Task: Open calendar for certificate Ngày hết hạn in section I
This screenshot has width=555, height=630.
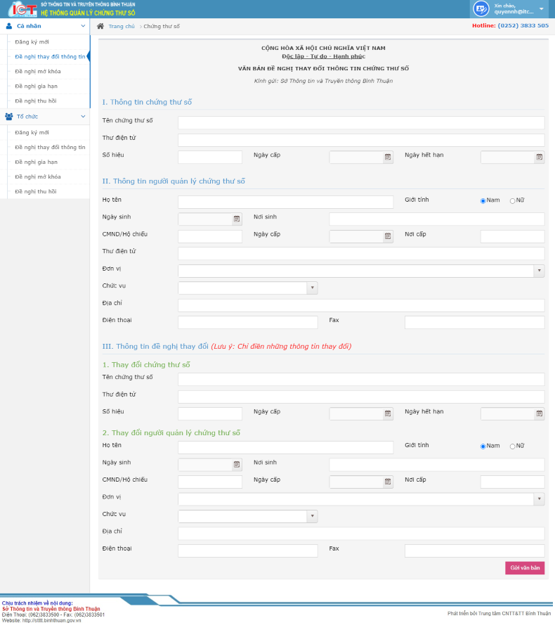Action: 540,157
